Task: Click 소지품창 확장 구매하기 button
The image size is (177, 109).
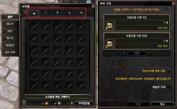Action: point(58,97)
